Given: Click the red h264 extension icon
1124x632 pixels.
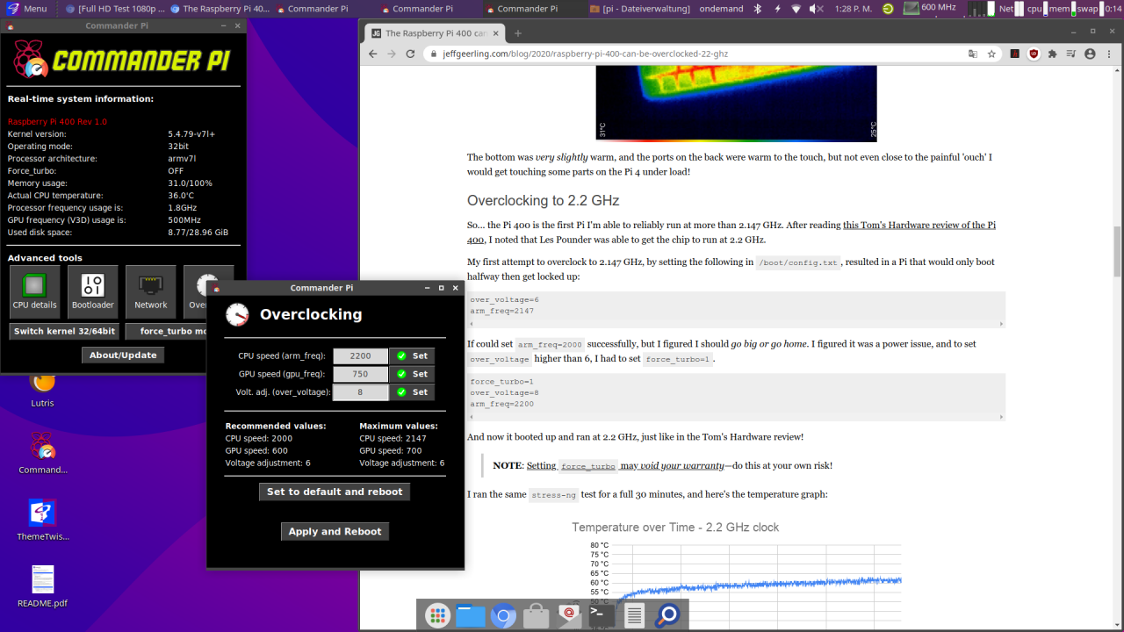Looking at the screenshot, I should 1014,54.
